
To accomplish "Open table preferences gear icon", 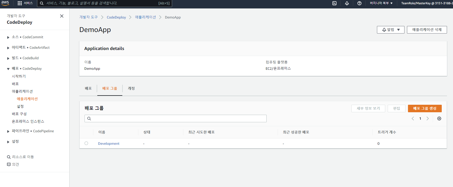I will pyautogui.click(x=439, y=118).
